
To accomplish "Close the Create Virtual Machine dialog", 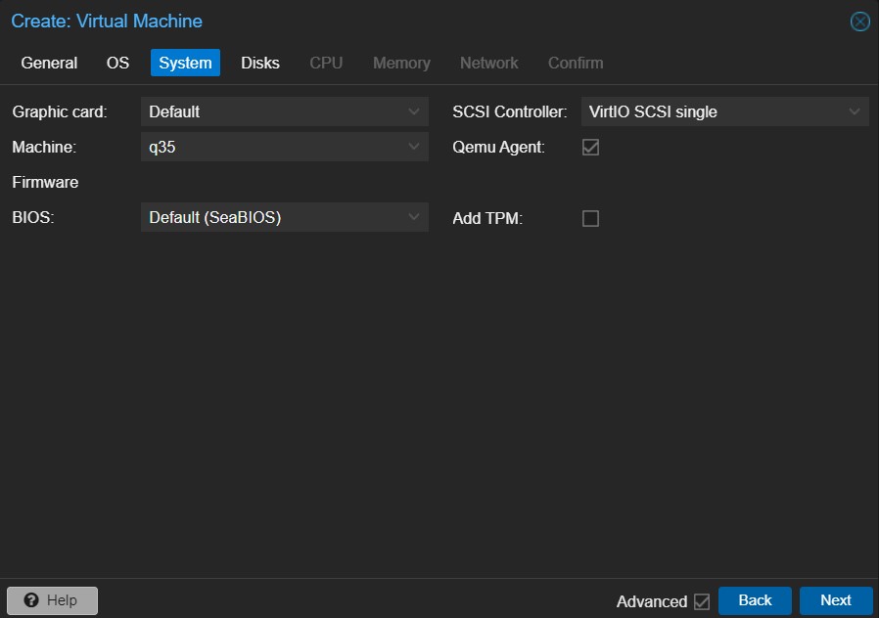I will pos(859,22).
